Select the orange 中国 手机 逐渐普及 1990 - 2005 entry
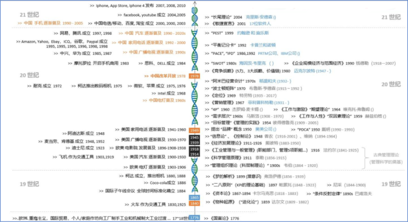This screenshot has width=408, height=222. point(50,23)
